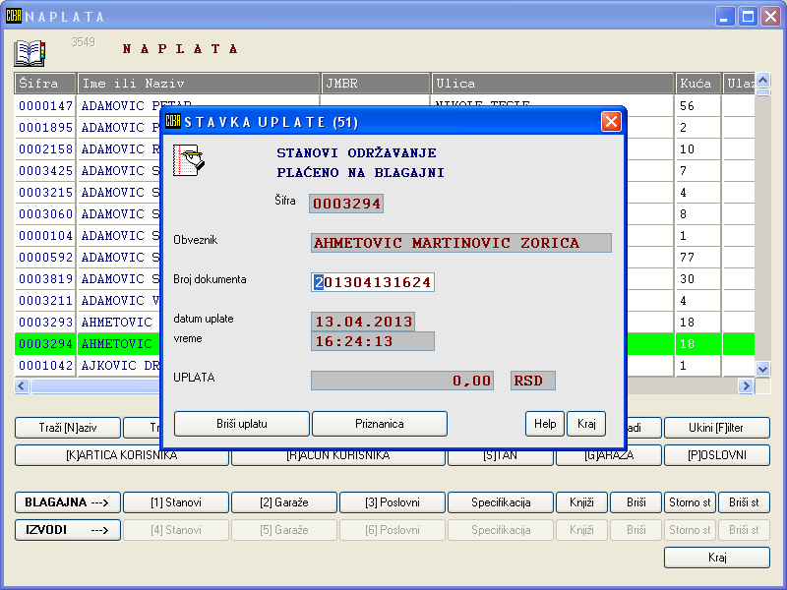
Task: Click the horizontal scroll left arrow
Action: tap(22, 386)
